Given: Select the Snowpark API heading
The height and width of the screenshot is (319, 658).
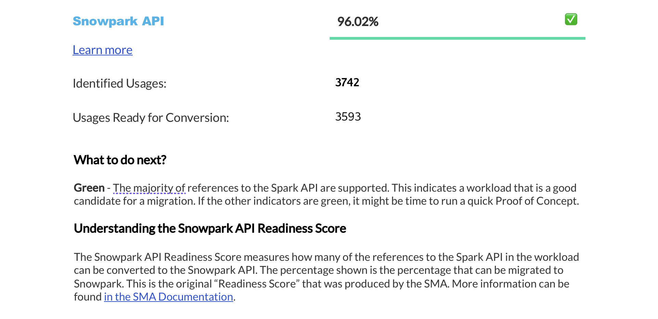Looking at the screenshot, I should coord(118,21).
